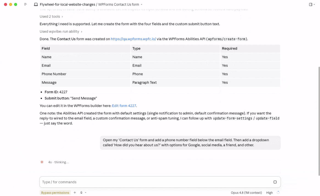Toggle the sidebar list icon

point(25,4)
